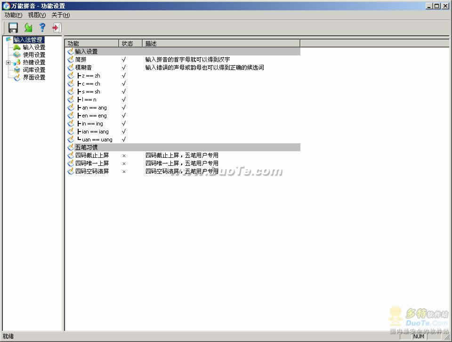The width and height of the screenshot is (452, 342).
Task: Select 输入设置 in the left tree
Action: [34, 47]
